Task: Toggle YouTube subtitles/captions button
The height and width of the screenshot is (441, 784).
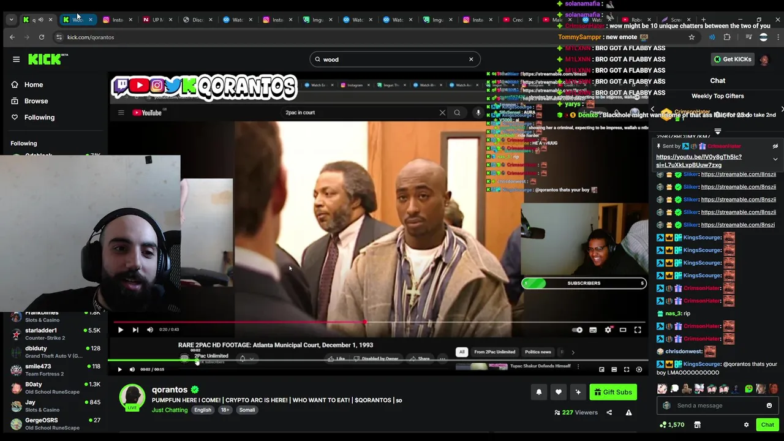Action: [593, 330]
